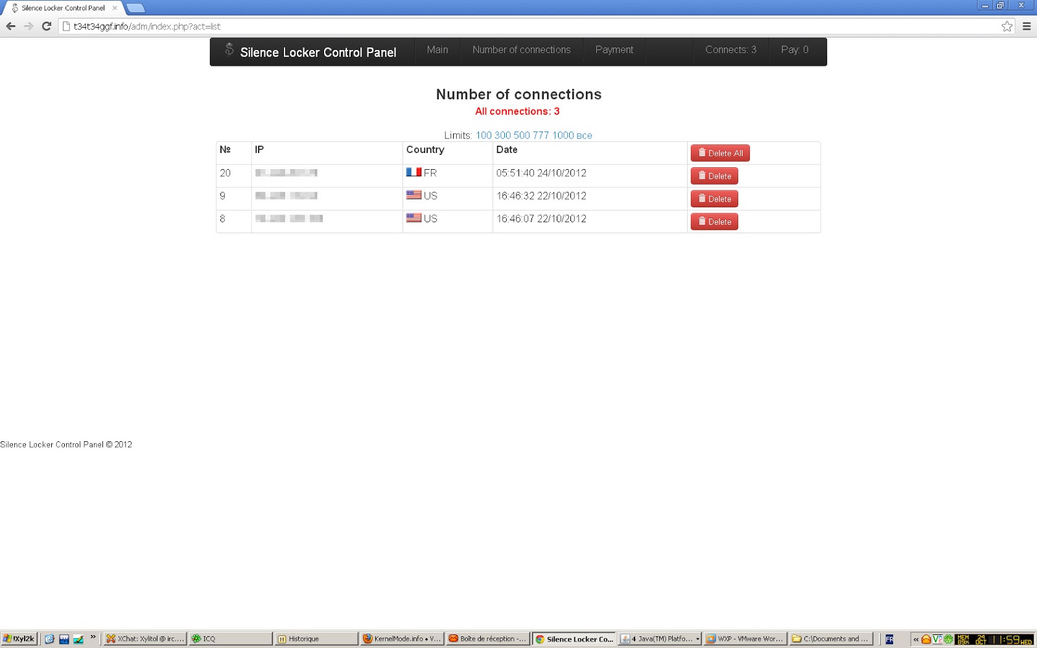Delete connection number 8

[x=714, y=222]
